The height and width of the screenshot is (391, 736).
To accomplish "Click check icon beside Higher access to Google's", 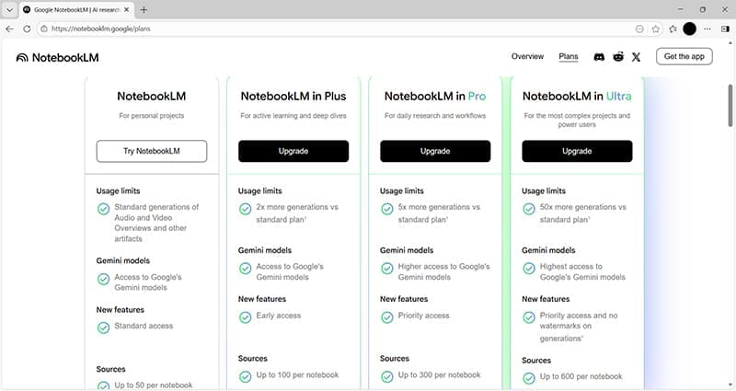I will [x=386, y=269].
